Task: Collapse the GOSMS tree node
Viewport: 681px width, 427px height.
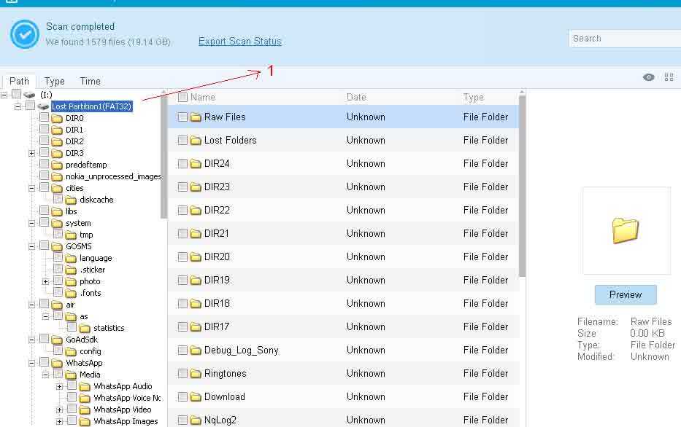Action: [31, 247]
